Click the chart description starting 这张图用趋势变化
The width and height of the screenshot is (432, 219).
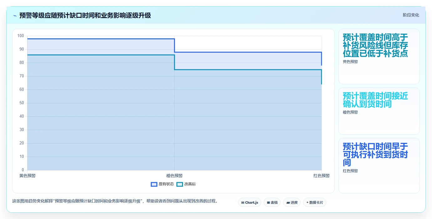point(115,201)
